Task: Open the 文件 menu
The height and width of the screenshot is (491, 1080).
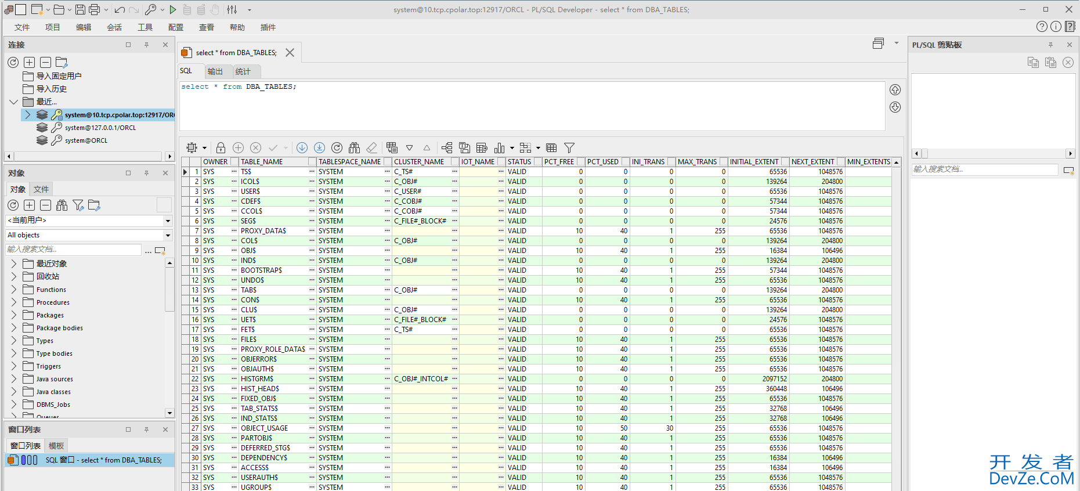Action: (x=22, y=27)
